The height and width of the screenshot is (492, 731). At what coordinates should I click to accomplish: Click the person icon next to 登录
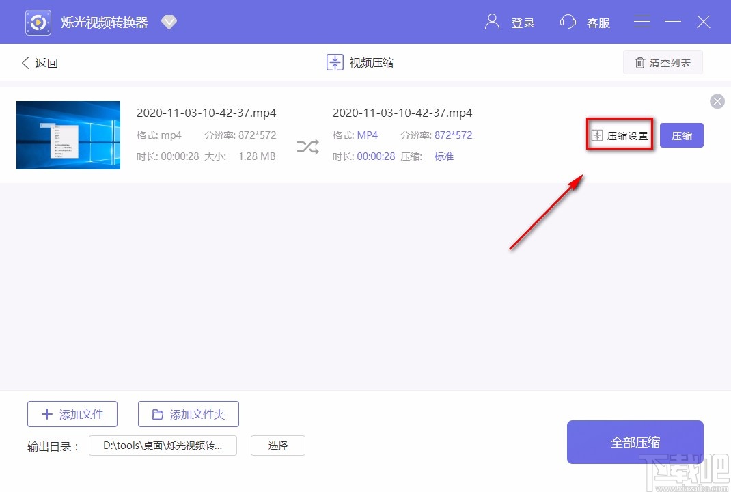491,22
